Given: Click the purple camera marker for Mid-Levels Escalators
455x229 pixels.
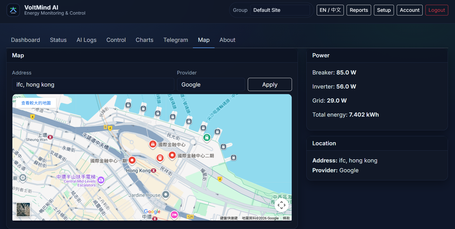Looking at the screenshot, I should coord(101,180).
